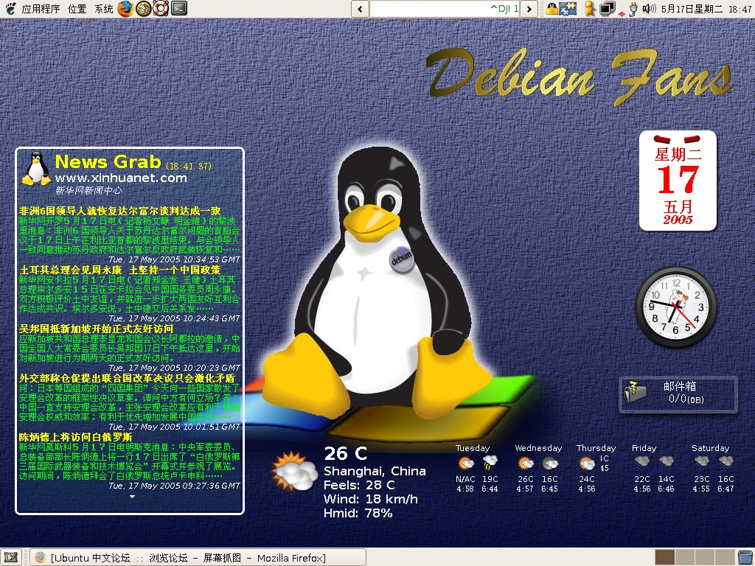Open the gold buddy messenger tray icon
This screenshot has width=755, height=566.
[x=589, y=8]
